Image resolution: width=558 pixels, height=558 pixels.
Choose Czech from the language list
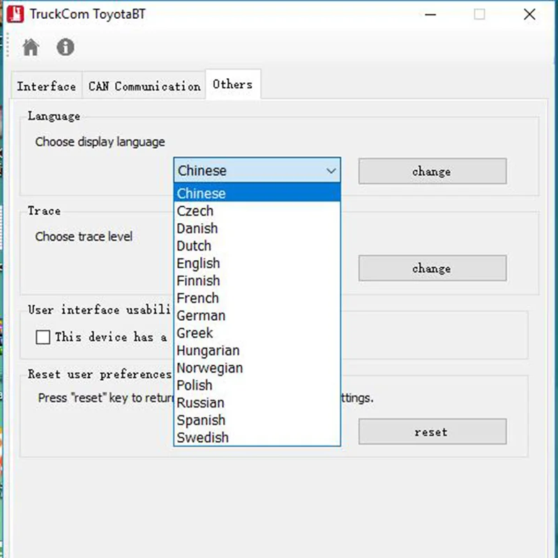click(257, 211)
